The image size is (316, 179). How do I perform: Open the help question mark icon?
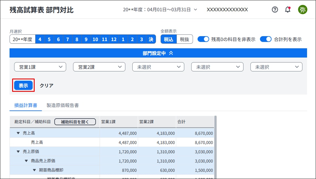[275, 10]
